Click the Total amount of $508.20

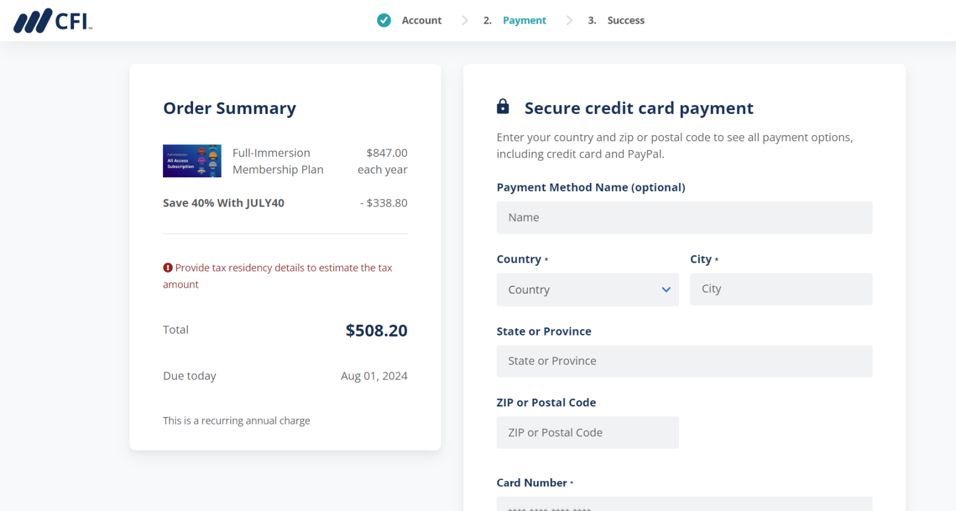click(x=376, y=331)
